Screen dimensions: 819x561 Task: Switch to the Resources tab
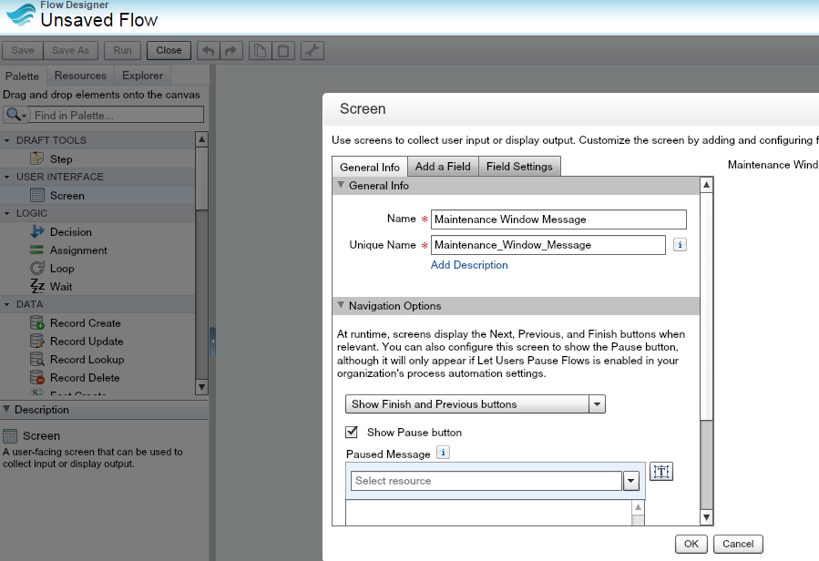82,76
